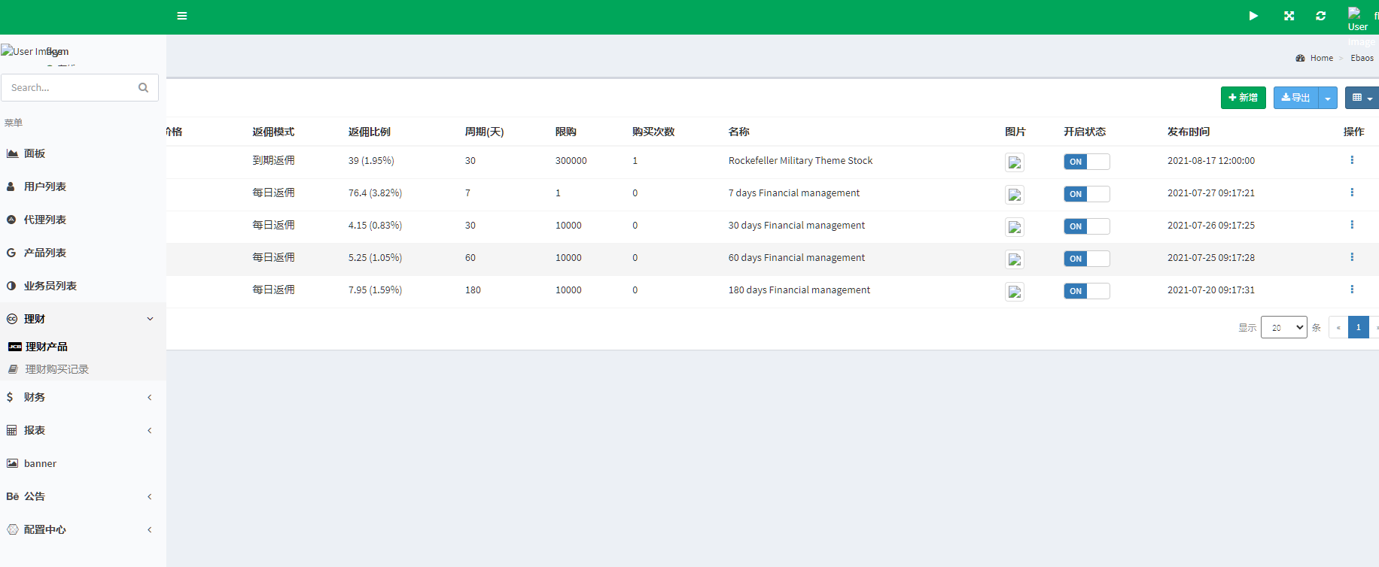Toggle off Rockefeller Military Theme Stock status

1086,162
